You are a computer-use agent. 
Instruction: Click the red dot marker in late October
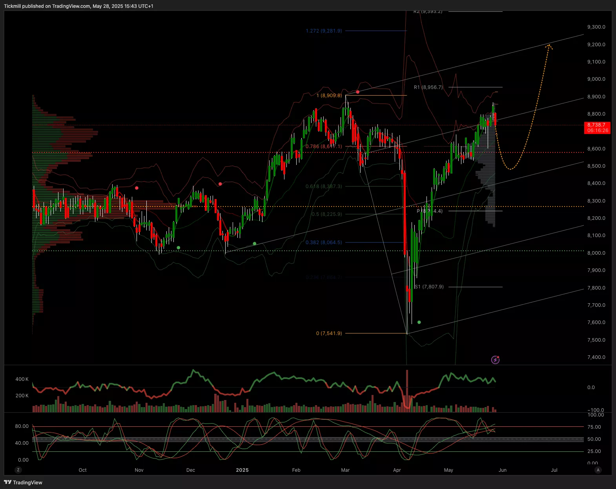coord(137,188)
